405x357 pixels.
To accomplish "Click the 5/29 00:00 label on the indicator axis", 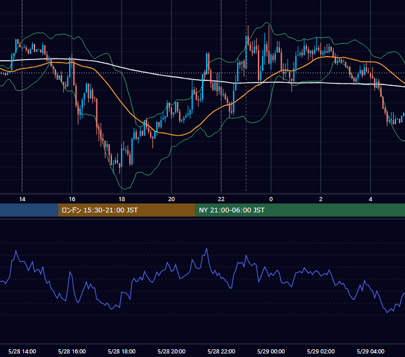I will click(x=271, y=351).
